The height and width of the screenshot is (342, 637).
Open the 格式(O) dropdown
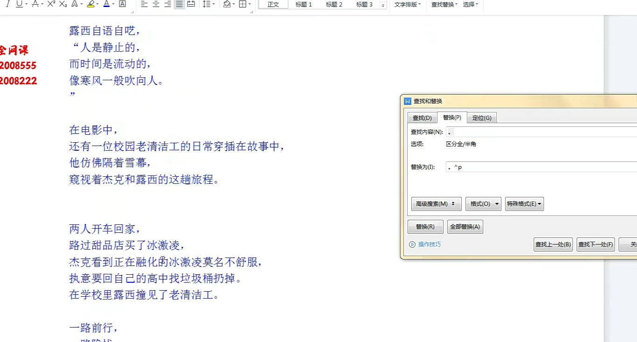click(483, 204)
